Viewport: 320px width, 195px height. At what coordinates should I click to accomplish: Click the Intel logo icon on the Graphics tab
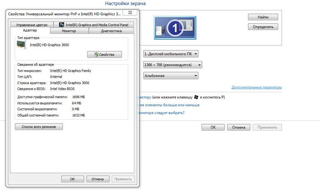(62, 25)
